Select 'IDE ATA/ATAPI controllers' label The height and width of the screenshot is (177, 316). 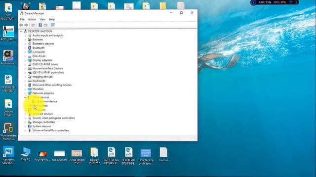tap(48, 73)
